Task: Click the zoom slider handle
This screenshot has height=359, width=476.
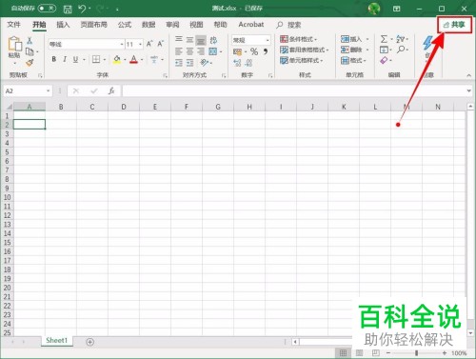Action: [x=416, y=353]
